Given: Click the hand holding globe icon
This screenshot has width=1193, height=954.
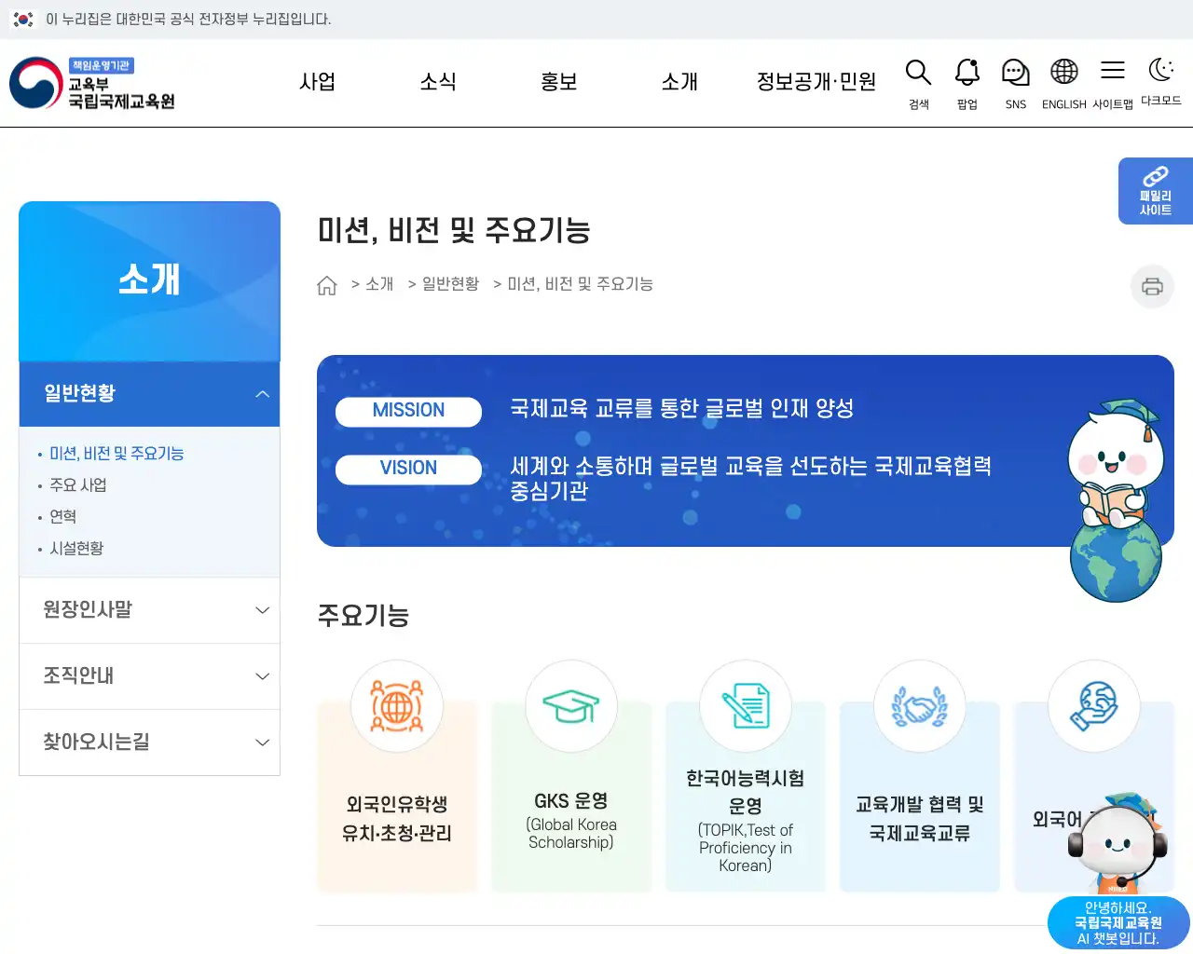Looking at the screenshot, I should click(1094, 705).
